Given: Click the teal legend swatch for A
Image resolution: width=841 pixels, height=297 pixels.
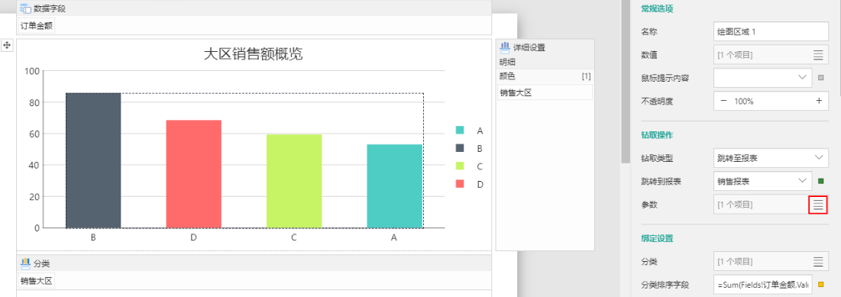Looking at the screenshot, I should tap(460, 131).
